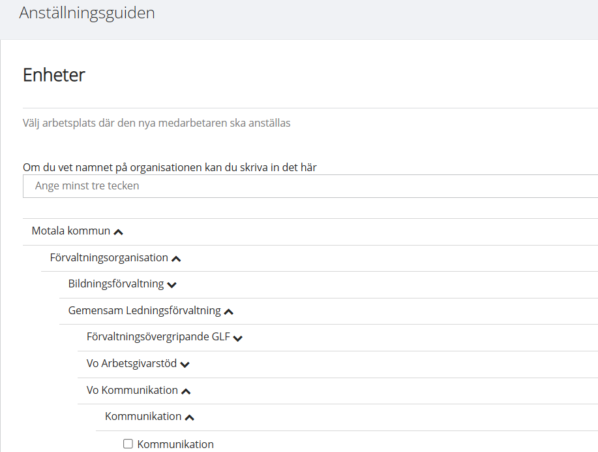Image resolution: width=598 pixels, height=452 pixels.
Task: Click the down arrow icon after Vo Arbetsgivarstöd
Action: pyautogui.click(x=185, y=364)
